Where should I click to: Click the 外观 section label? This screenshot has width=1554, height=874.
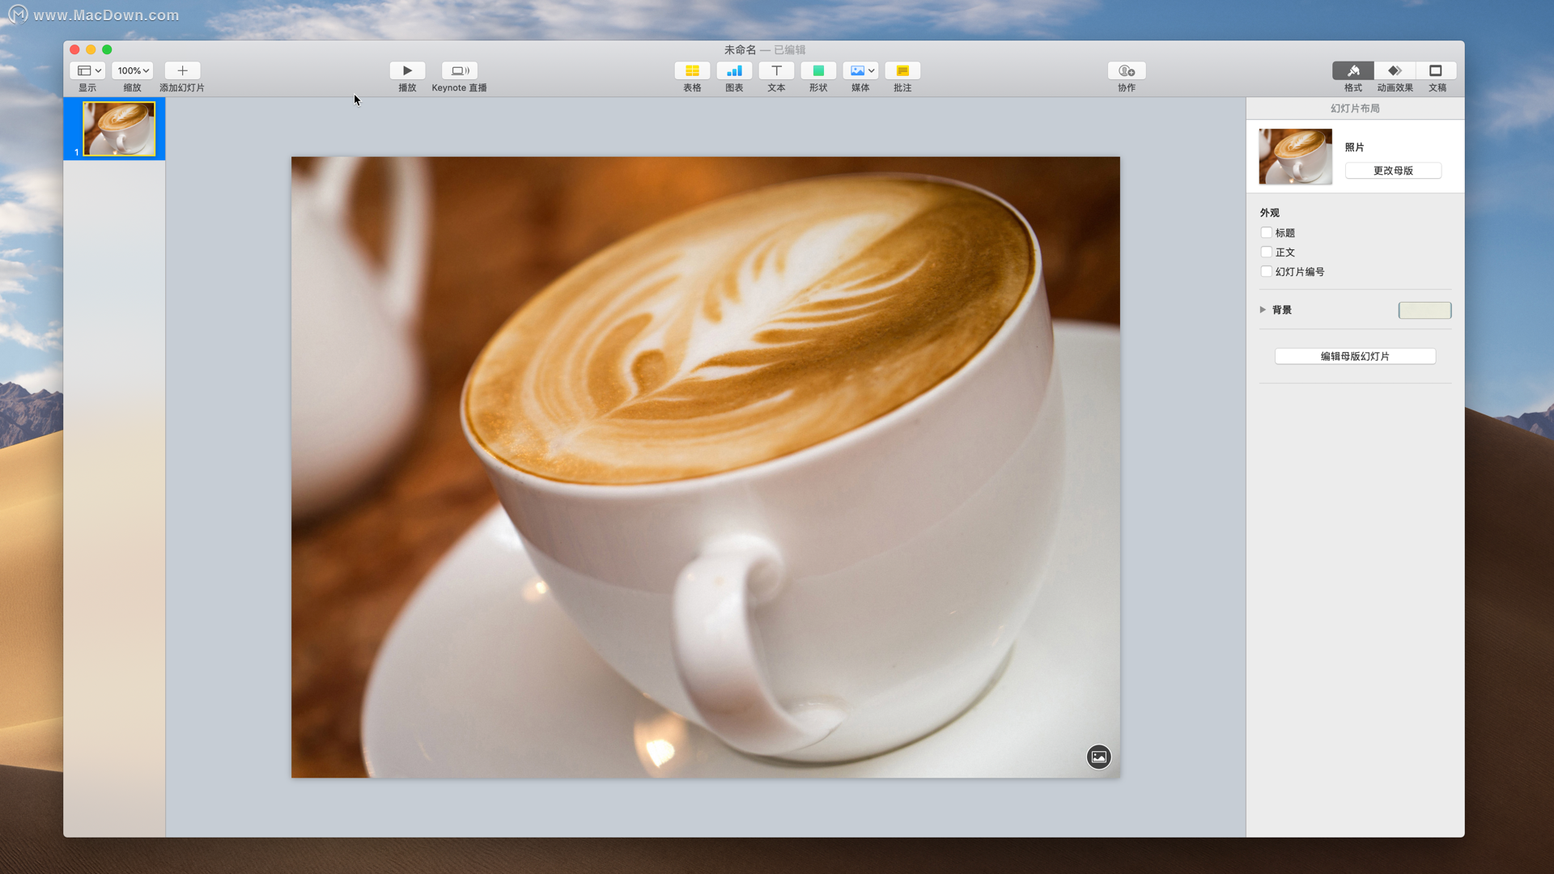1269,213
